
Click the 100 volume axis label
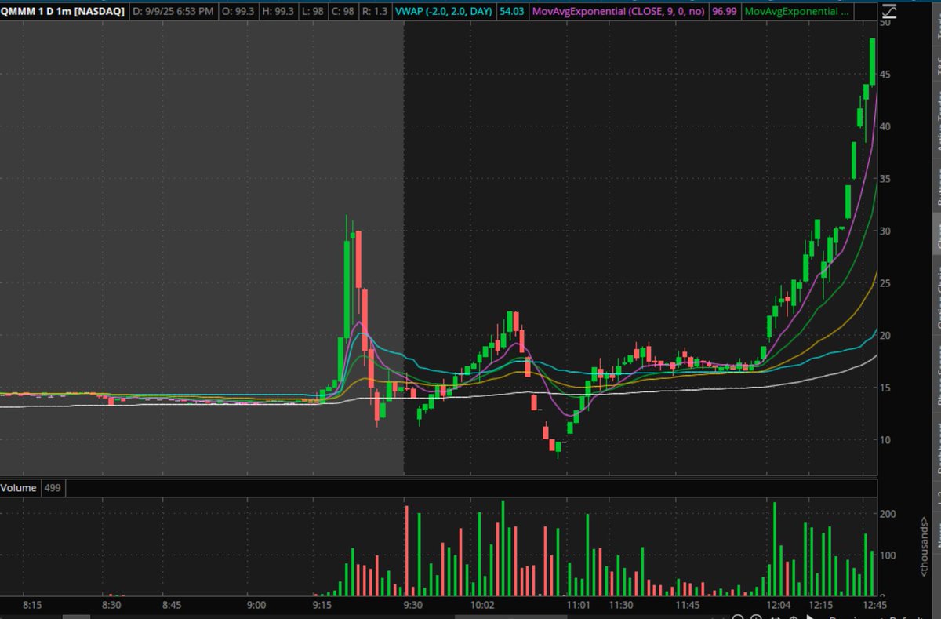tap(888, 555)
